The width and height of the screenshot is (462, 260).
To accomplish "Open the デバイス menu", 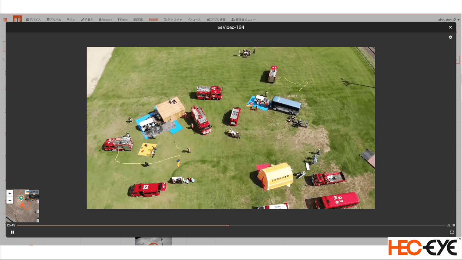I will point(33,20).
